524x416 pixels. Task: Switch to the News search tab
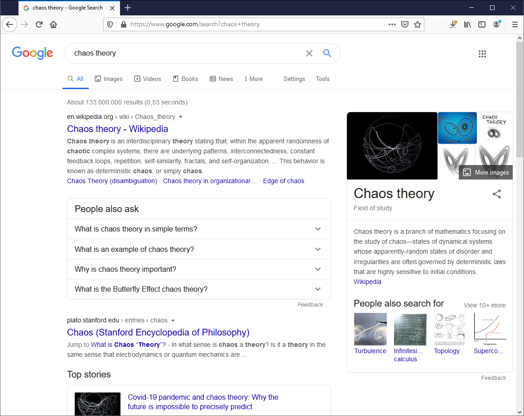pyautogui.click(x=221, y=79)
